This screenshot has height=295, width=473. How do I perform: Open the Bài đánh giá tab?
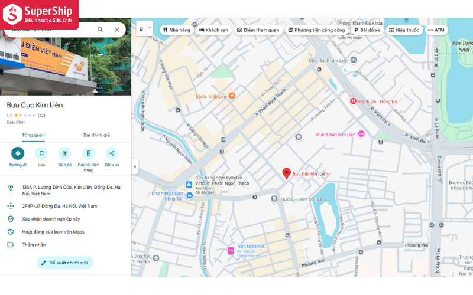[96, 135]
